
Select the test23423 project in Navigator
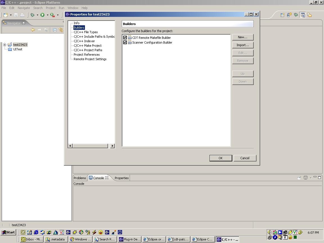20,45
